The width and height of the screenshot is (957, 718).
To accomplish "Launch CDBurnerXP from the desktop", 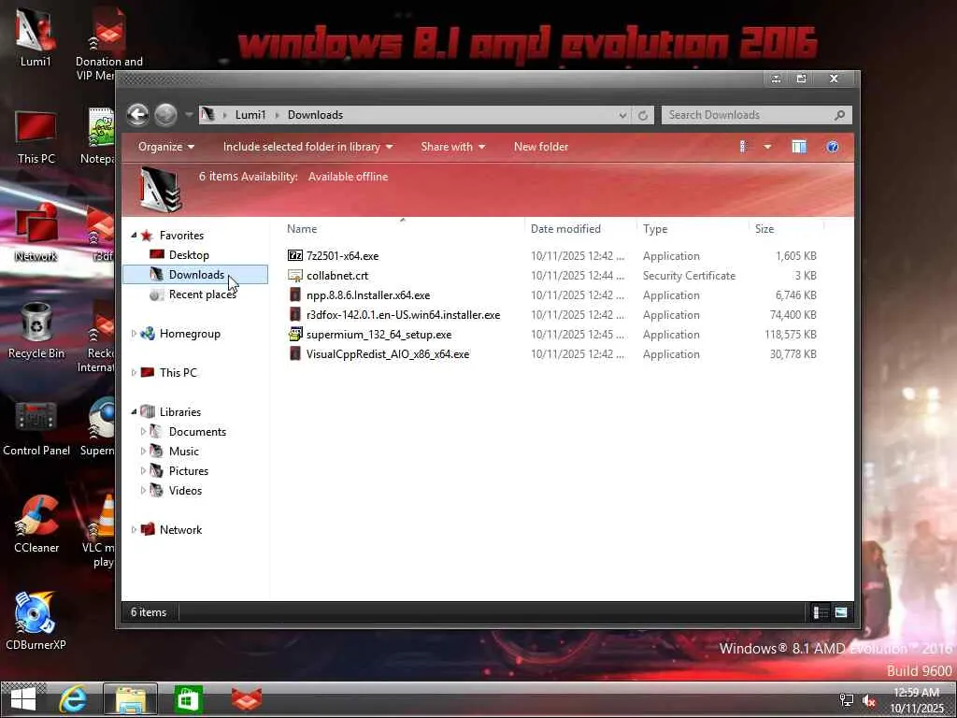I will coord(36,621).
